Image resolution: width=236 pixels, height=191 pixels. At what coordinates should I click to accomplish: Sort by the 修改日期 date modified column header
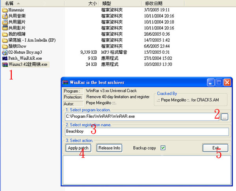pos(163,3)
